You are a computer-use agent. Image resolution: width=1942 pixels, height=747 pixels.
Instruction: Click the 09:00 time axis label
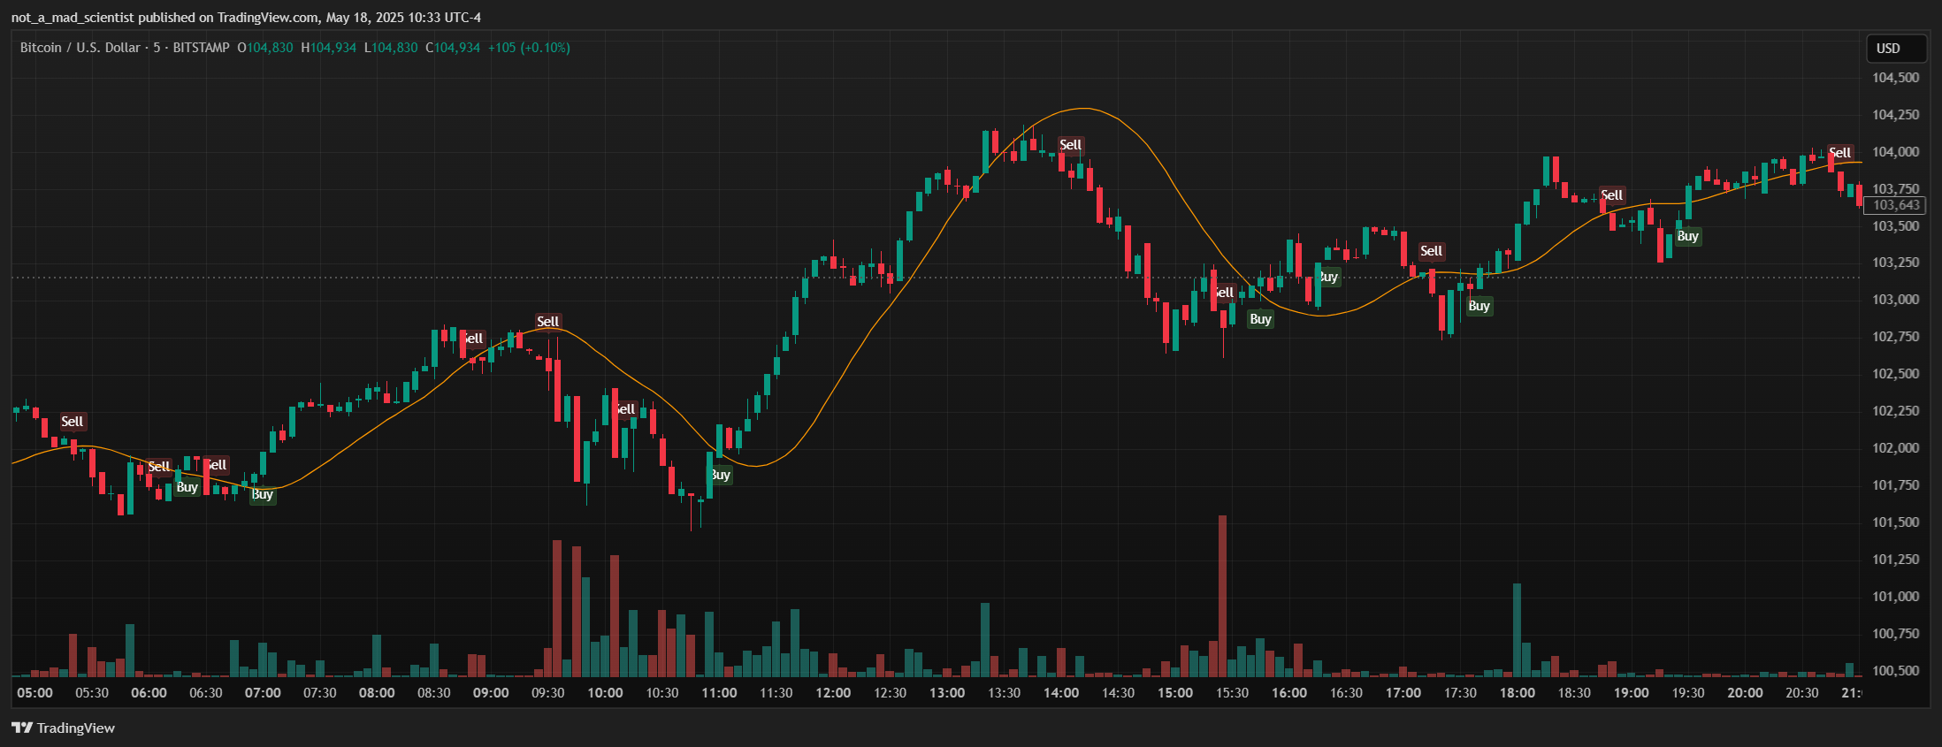(x=491, y=693)
